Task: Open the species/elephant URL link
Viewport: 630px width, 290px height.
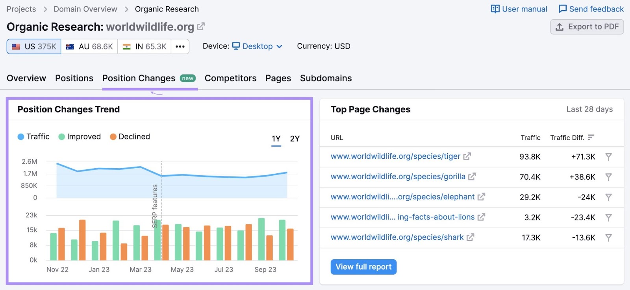Action: (x=402, y=196)
